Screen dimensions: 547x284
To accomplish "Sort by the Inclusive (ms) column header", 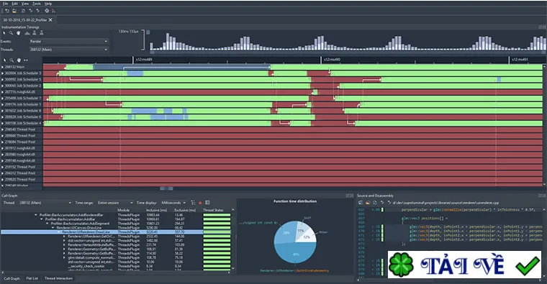I will [x=158, y=210].
